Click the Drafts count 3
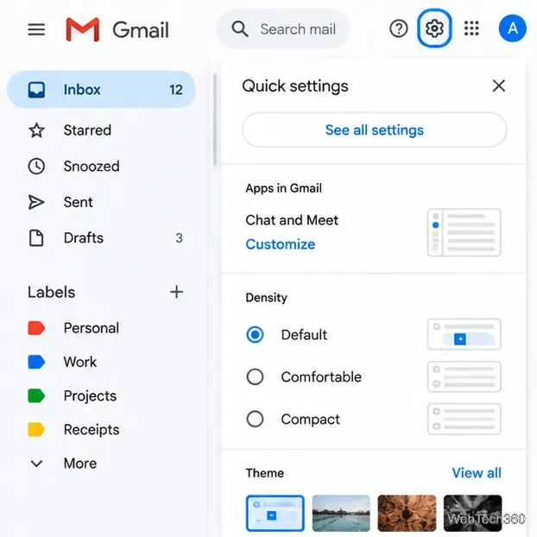This screenshot has width=537, height=537. 179,237
